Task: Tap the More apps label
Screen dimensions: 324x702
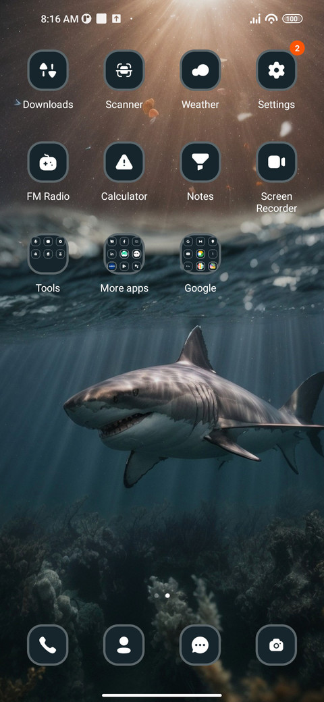Action: 124,288
